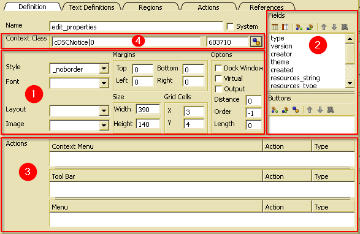Click the move-down arrow in Fields toolbar
Image resolution: width=360 pixels, height=234 pixels.
pyautogui.click(x=334, y=27)
